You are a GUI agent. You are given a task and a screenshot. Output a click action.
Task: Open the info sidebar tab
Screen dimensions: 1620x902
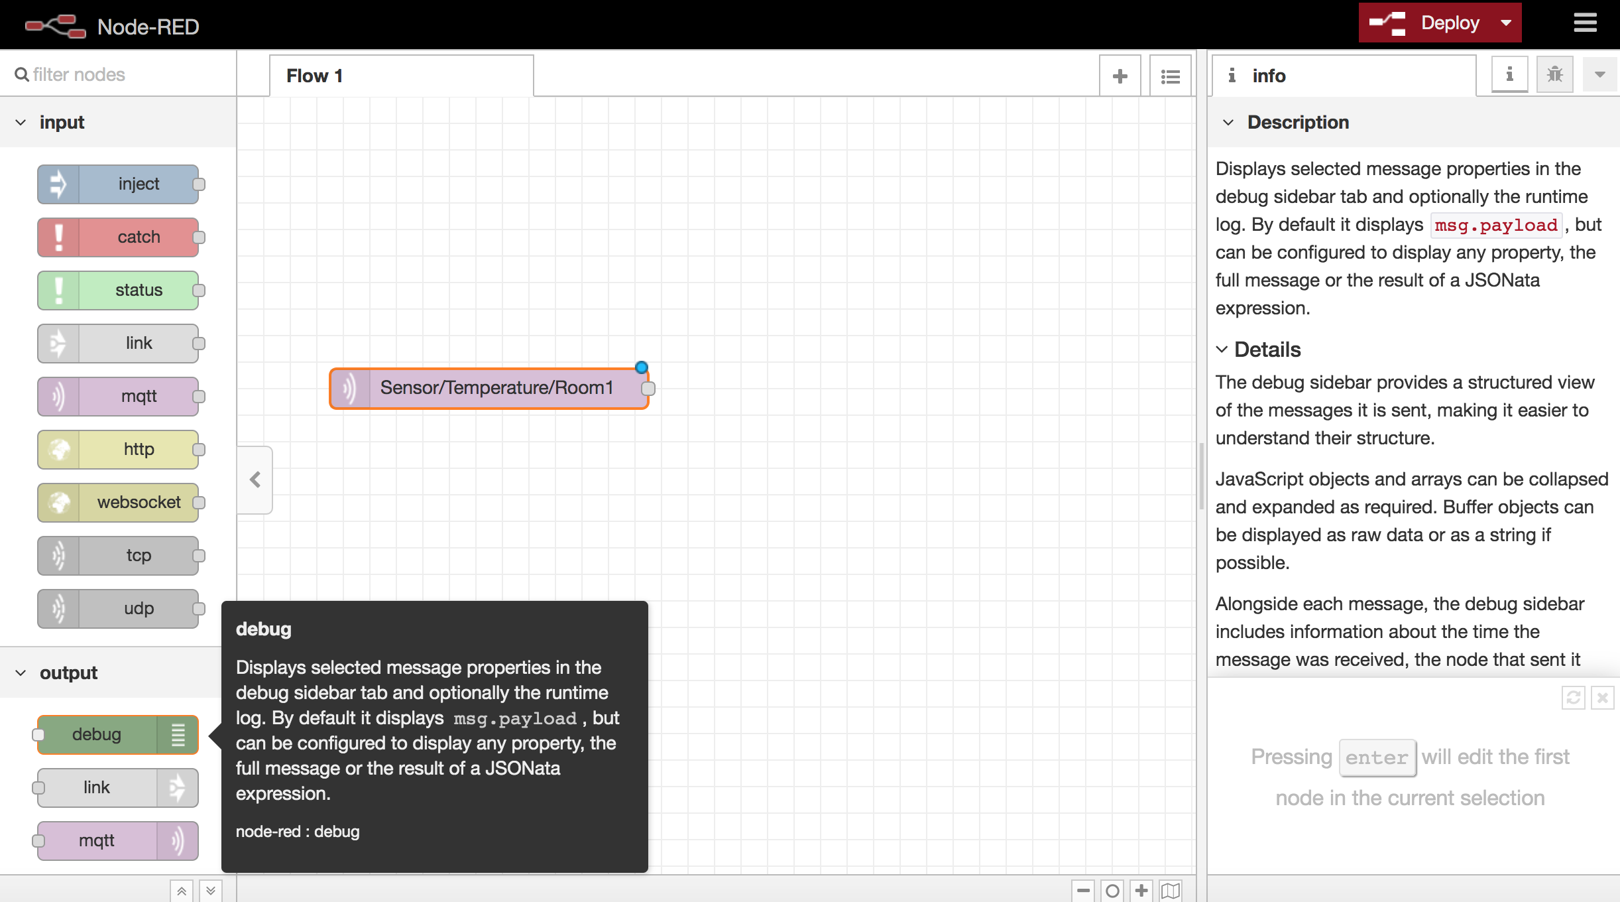[x=1344, y=76]
